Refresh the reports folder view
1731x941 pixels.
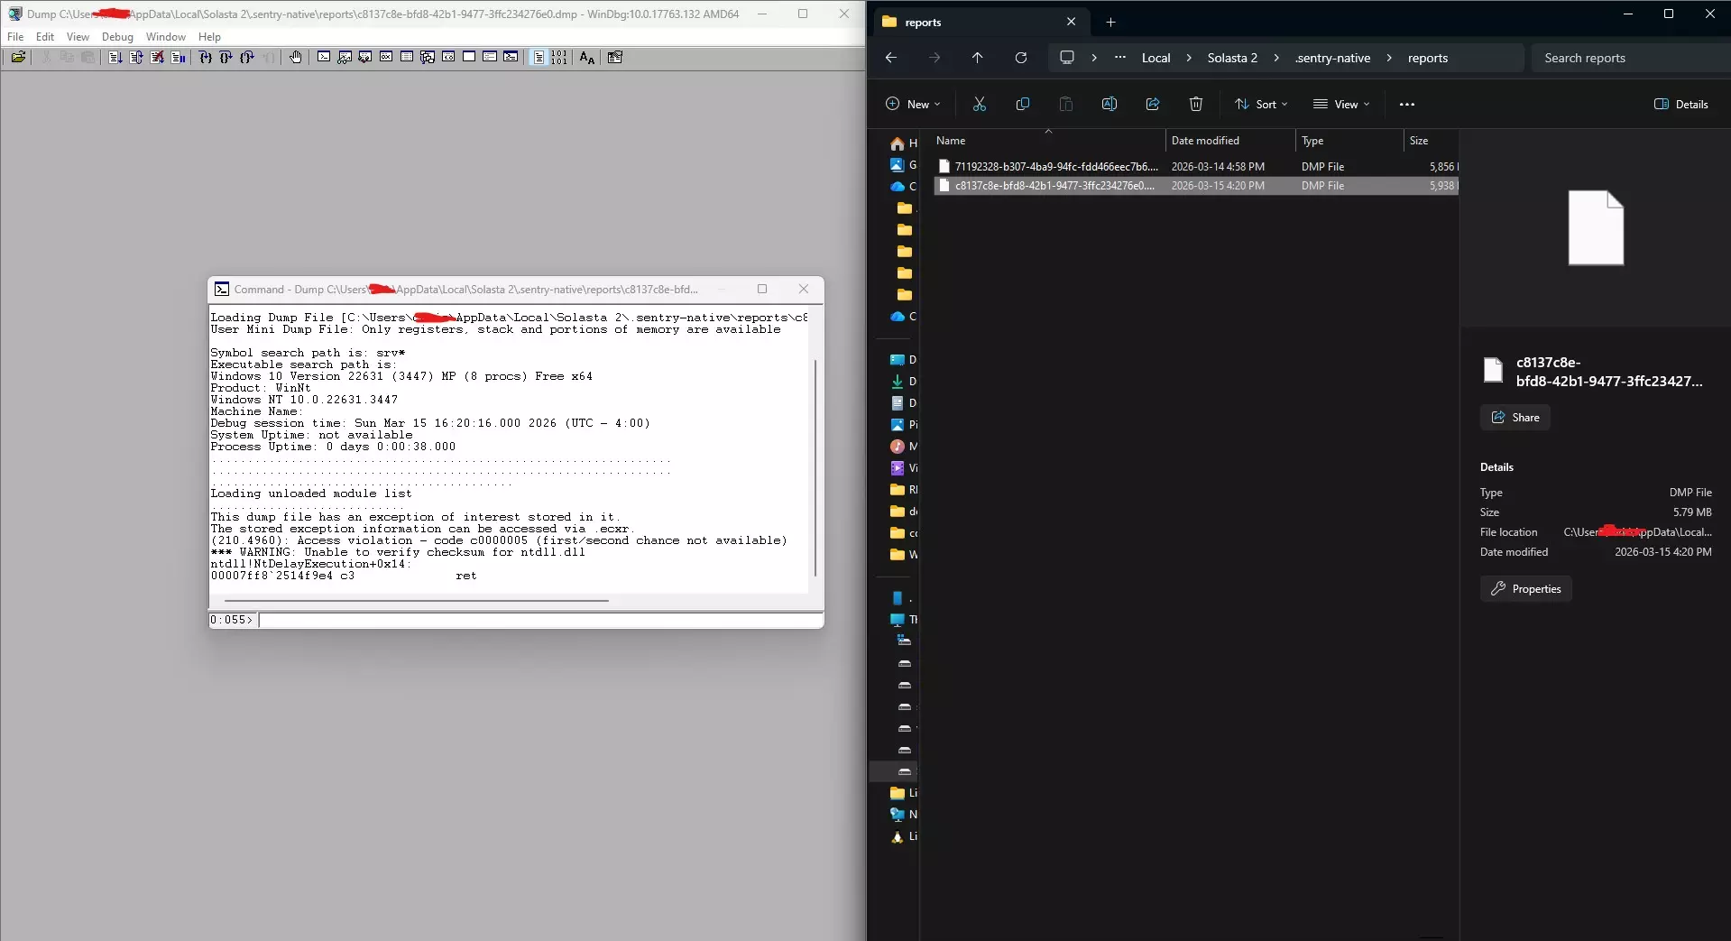tap(1021, 58)
